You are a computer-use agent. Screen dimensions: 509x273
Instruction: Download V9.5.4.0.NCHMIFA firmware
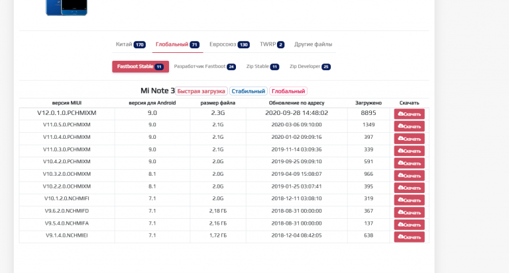tap(410, 225)
